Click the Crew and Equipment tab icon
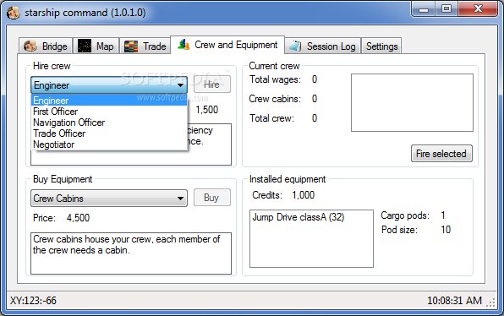This screenshot has width=504, height=316. pos(184,44)
